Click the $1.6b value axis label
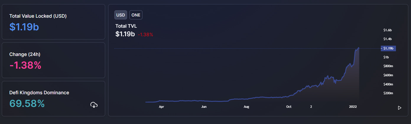 pos(387,30)
